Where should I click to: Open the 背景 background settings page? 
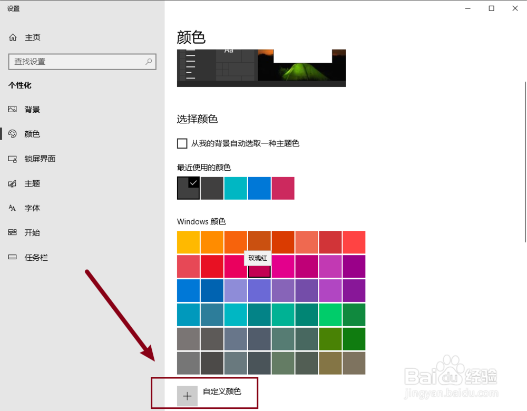(24, 109)
